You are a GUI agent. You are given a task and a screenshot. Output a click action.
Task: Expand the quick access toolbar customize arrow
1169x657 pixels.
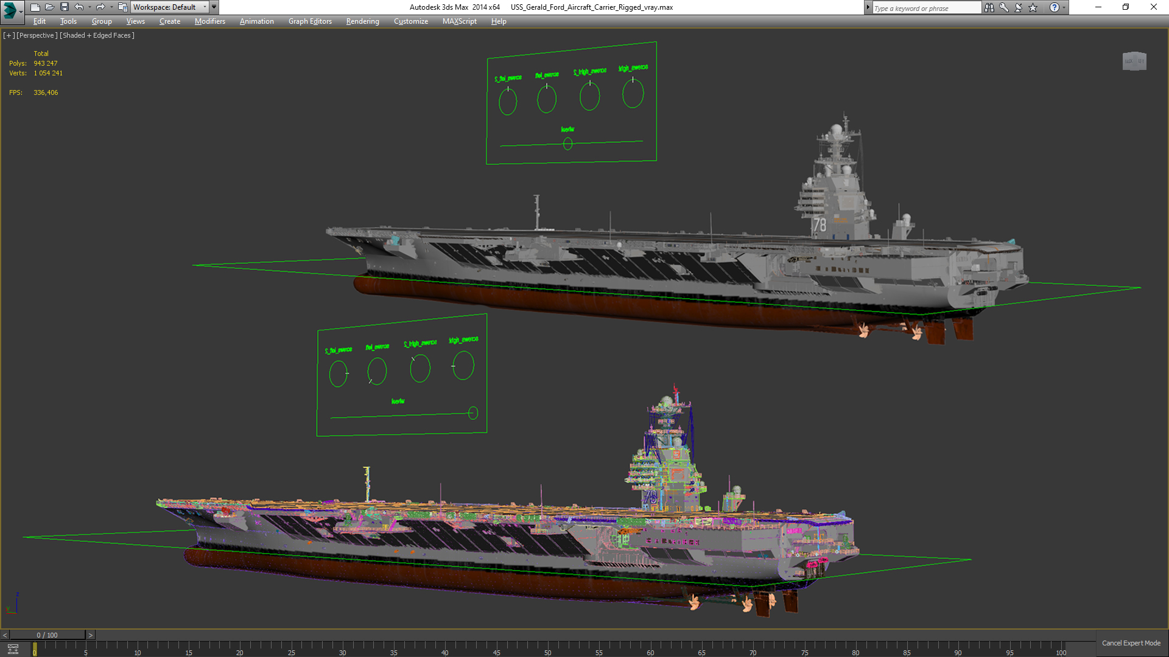coord(214,7)
